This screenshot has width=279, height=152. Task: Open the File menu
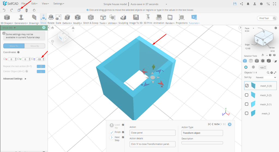tap(24, 4)
